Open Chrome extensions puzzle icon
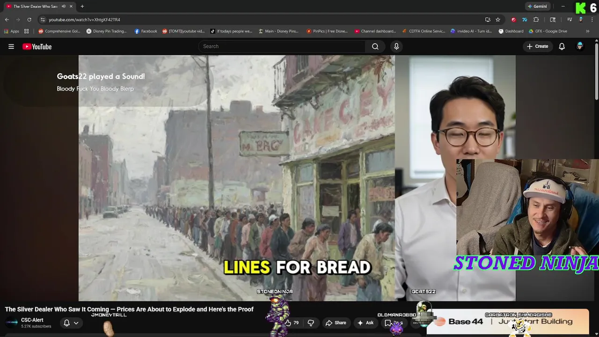 pyautogui.click(x=536, y=20)
